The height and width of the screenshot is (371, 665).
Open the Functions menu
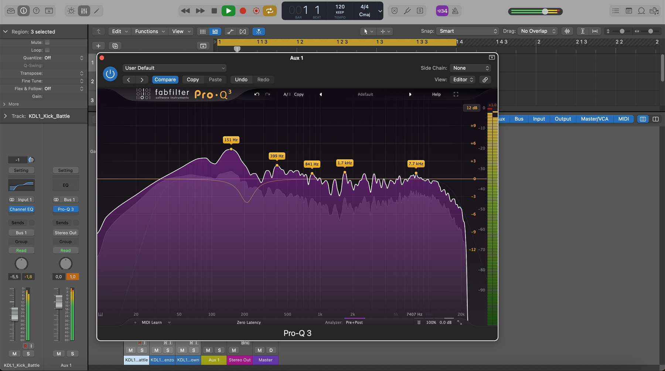click(150, 31)
